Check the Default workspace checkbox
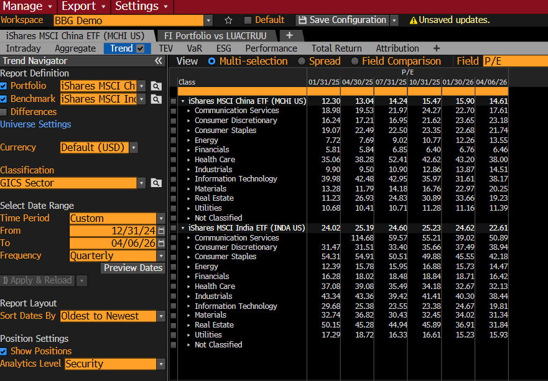Image resolution: width=548 pixels, height=381 pixels. tap(248, 21)
